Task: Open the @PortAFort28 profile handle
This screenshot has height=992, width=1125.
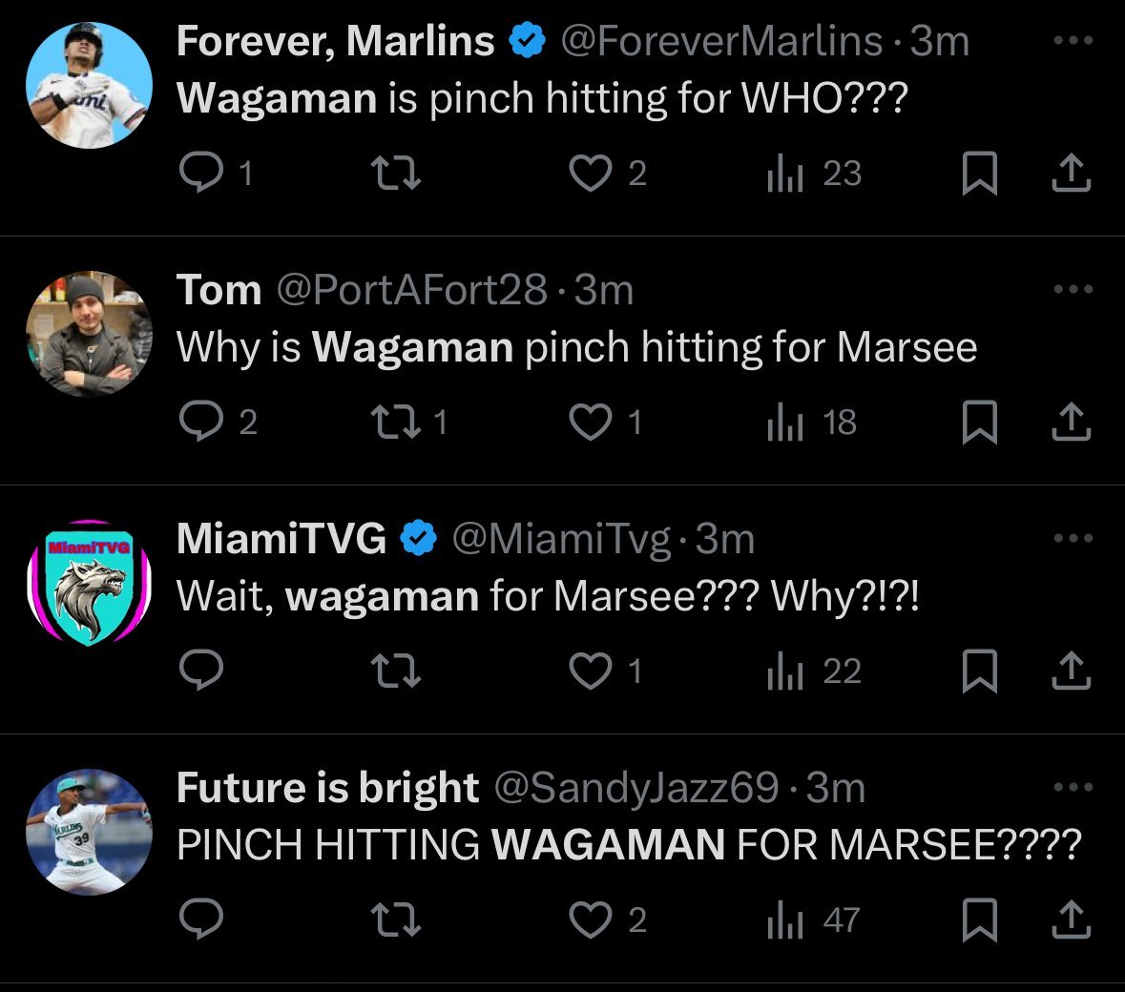Action: click(x=411, y=290)
